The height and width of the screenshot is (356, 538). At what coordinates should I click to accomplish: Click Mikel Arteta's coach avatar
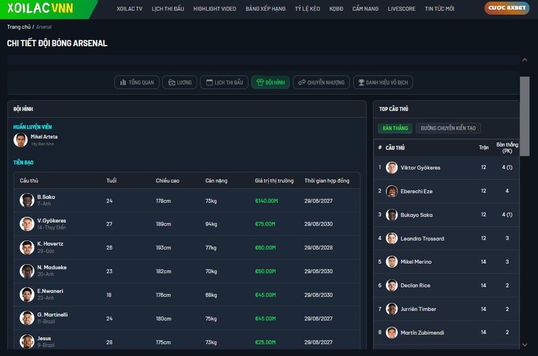(x=21, y=140)
